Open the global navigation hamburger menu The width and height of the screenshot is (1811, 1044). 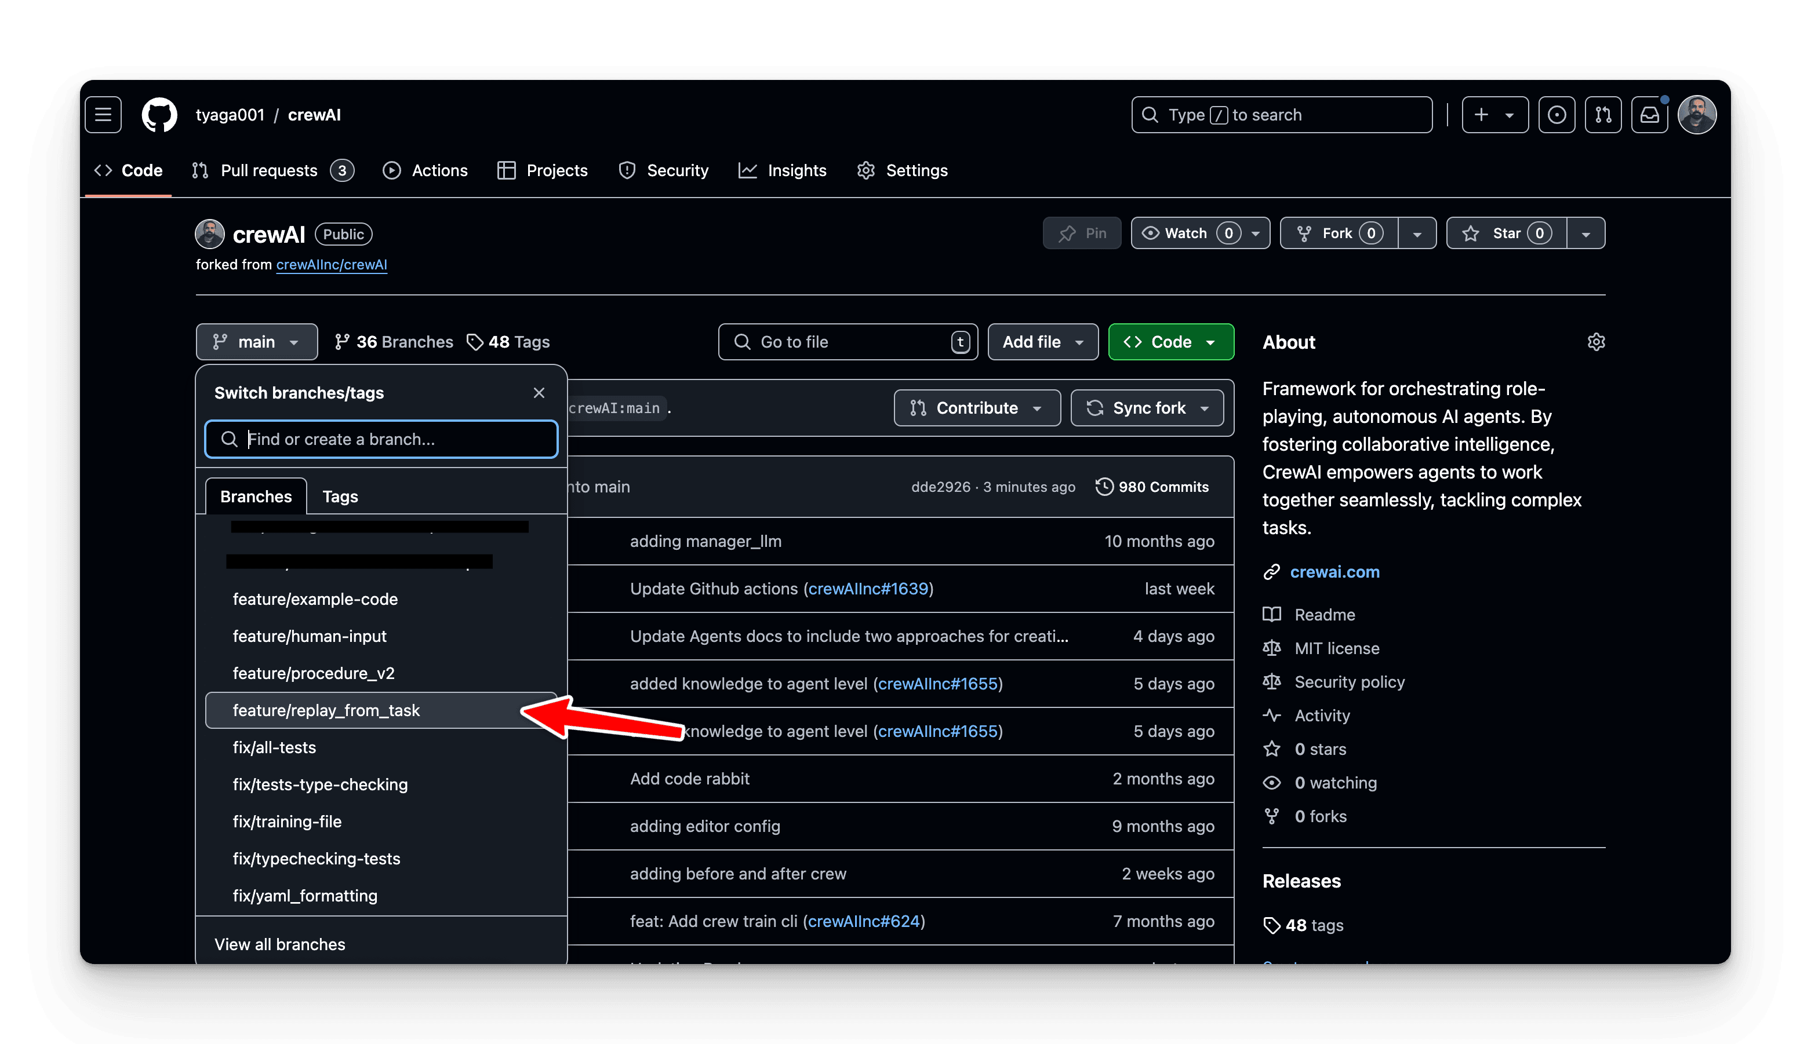coord(102,114)
